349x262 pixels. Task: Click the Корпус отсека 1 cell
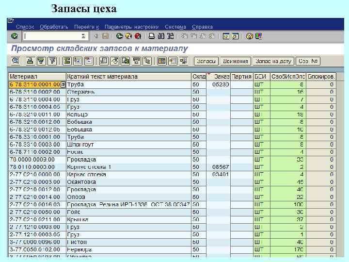(128, 167)
